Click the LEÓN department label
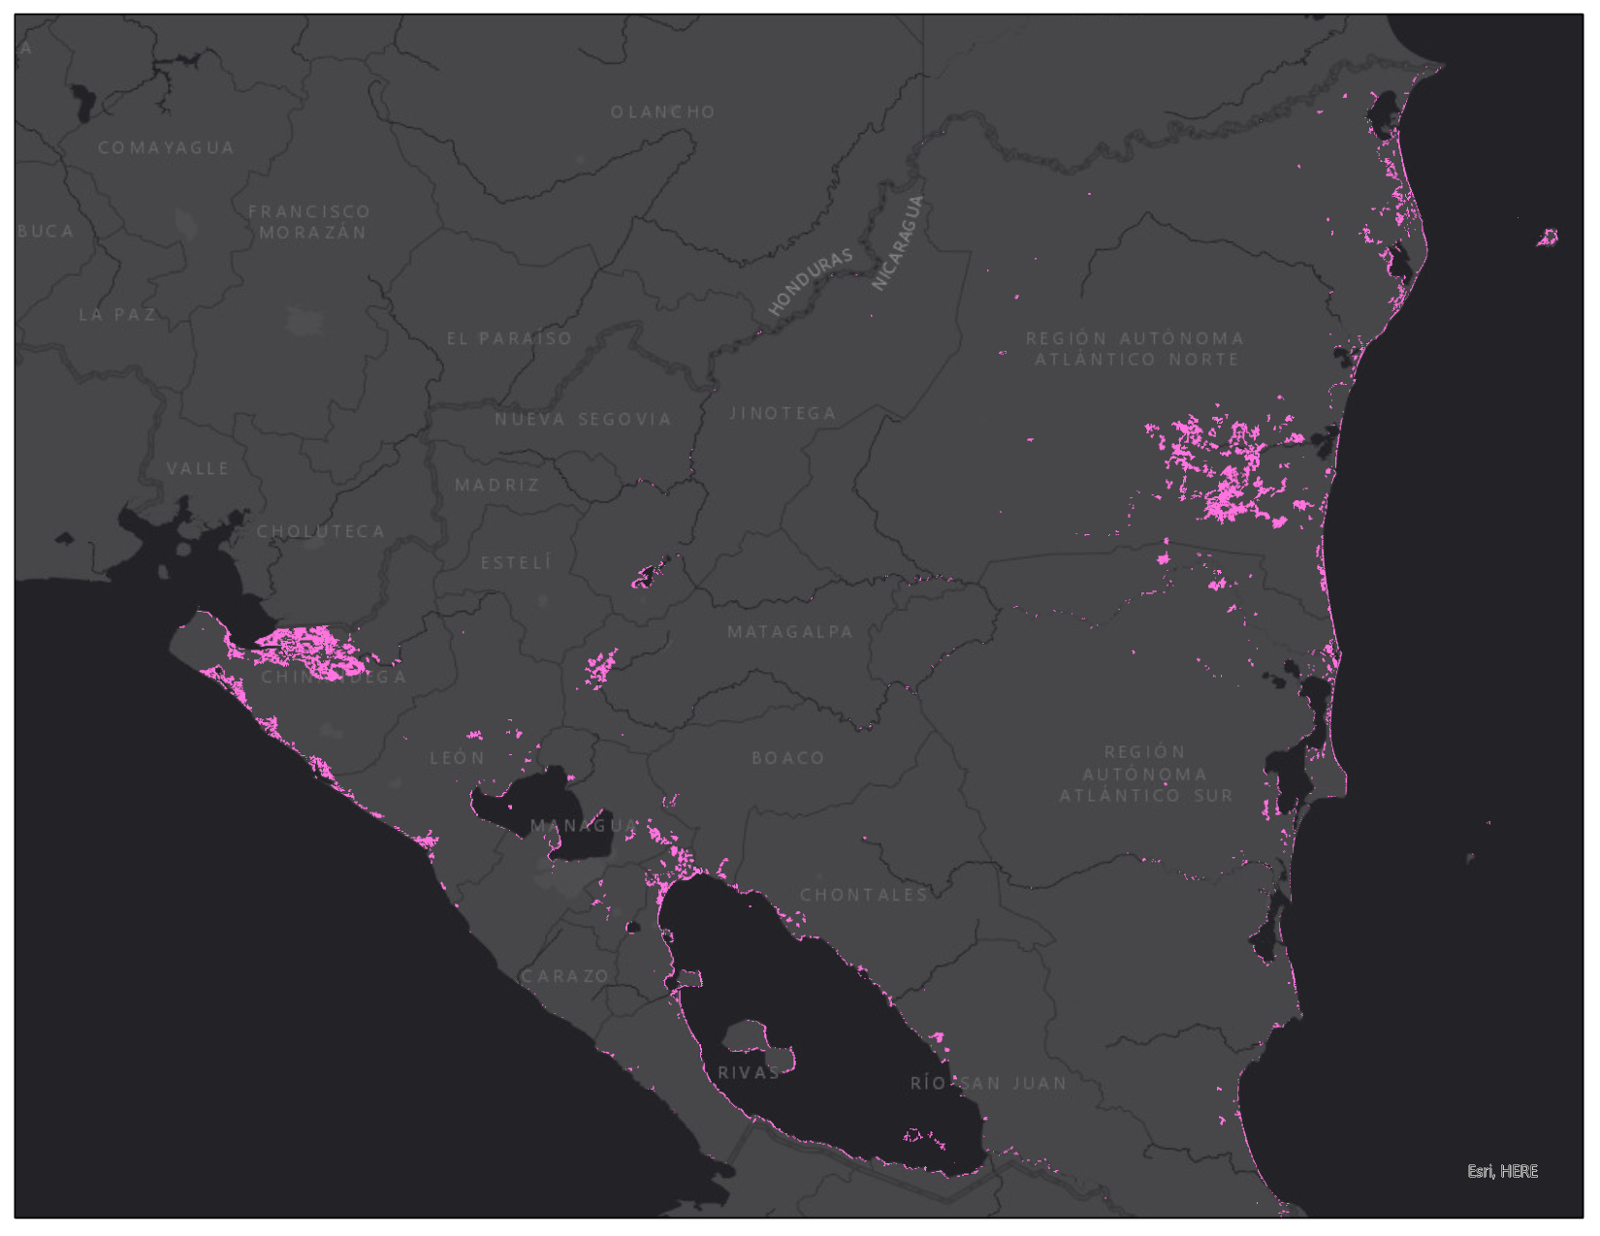The image size is (1600, 1236). [x=458, y=758]
